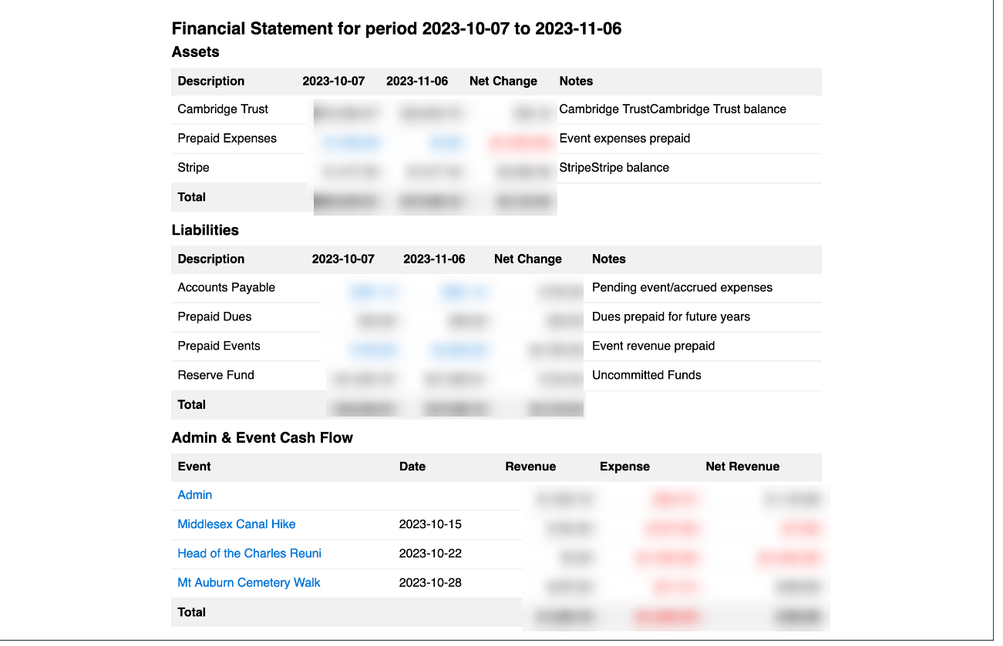
Task: Click the Net Revenue column header
Action: [742, 467]
